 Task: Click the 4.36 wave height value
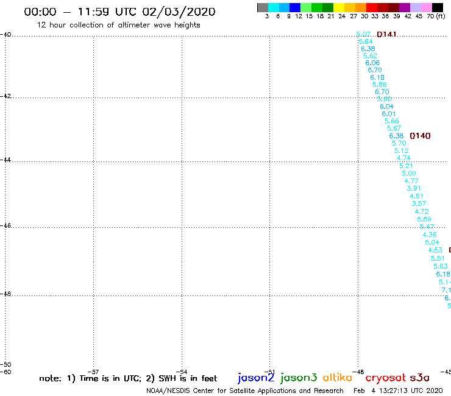pyautogui.click(x=430, y=235)
